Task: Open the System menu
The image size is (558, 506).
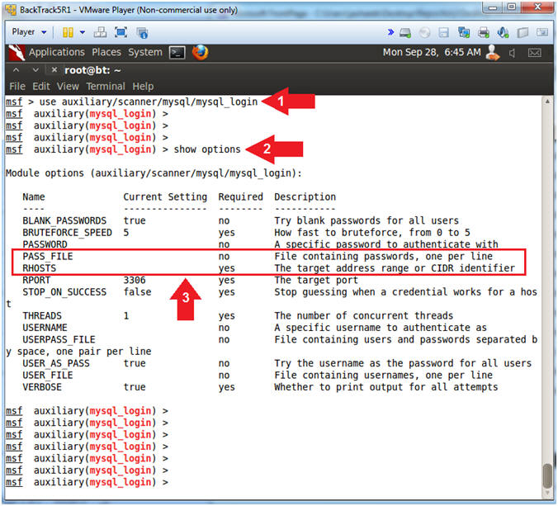Action: tap(145, 52)
